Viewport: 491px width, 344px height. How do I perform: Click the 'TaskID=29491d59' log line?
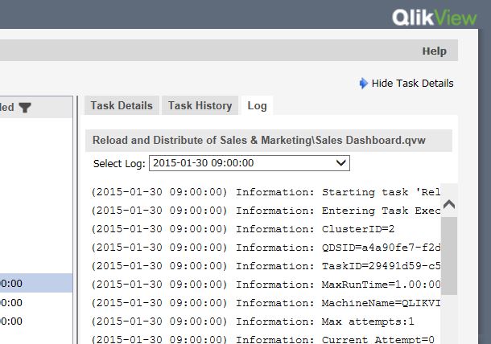(x=266, y=266)
